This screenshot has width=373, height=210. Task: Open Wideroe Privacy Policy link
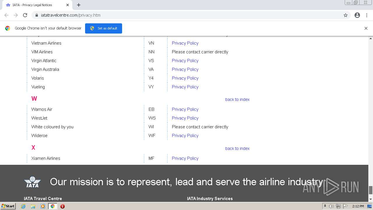click(x=185, y=136)
